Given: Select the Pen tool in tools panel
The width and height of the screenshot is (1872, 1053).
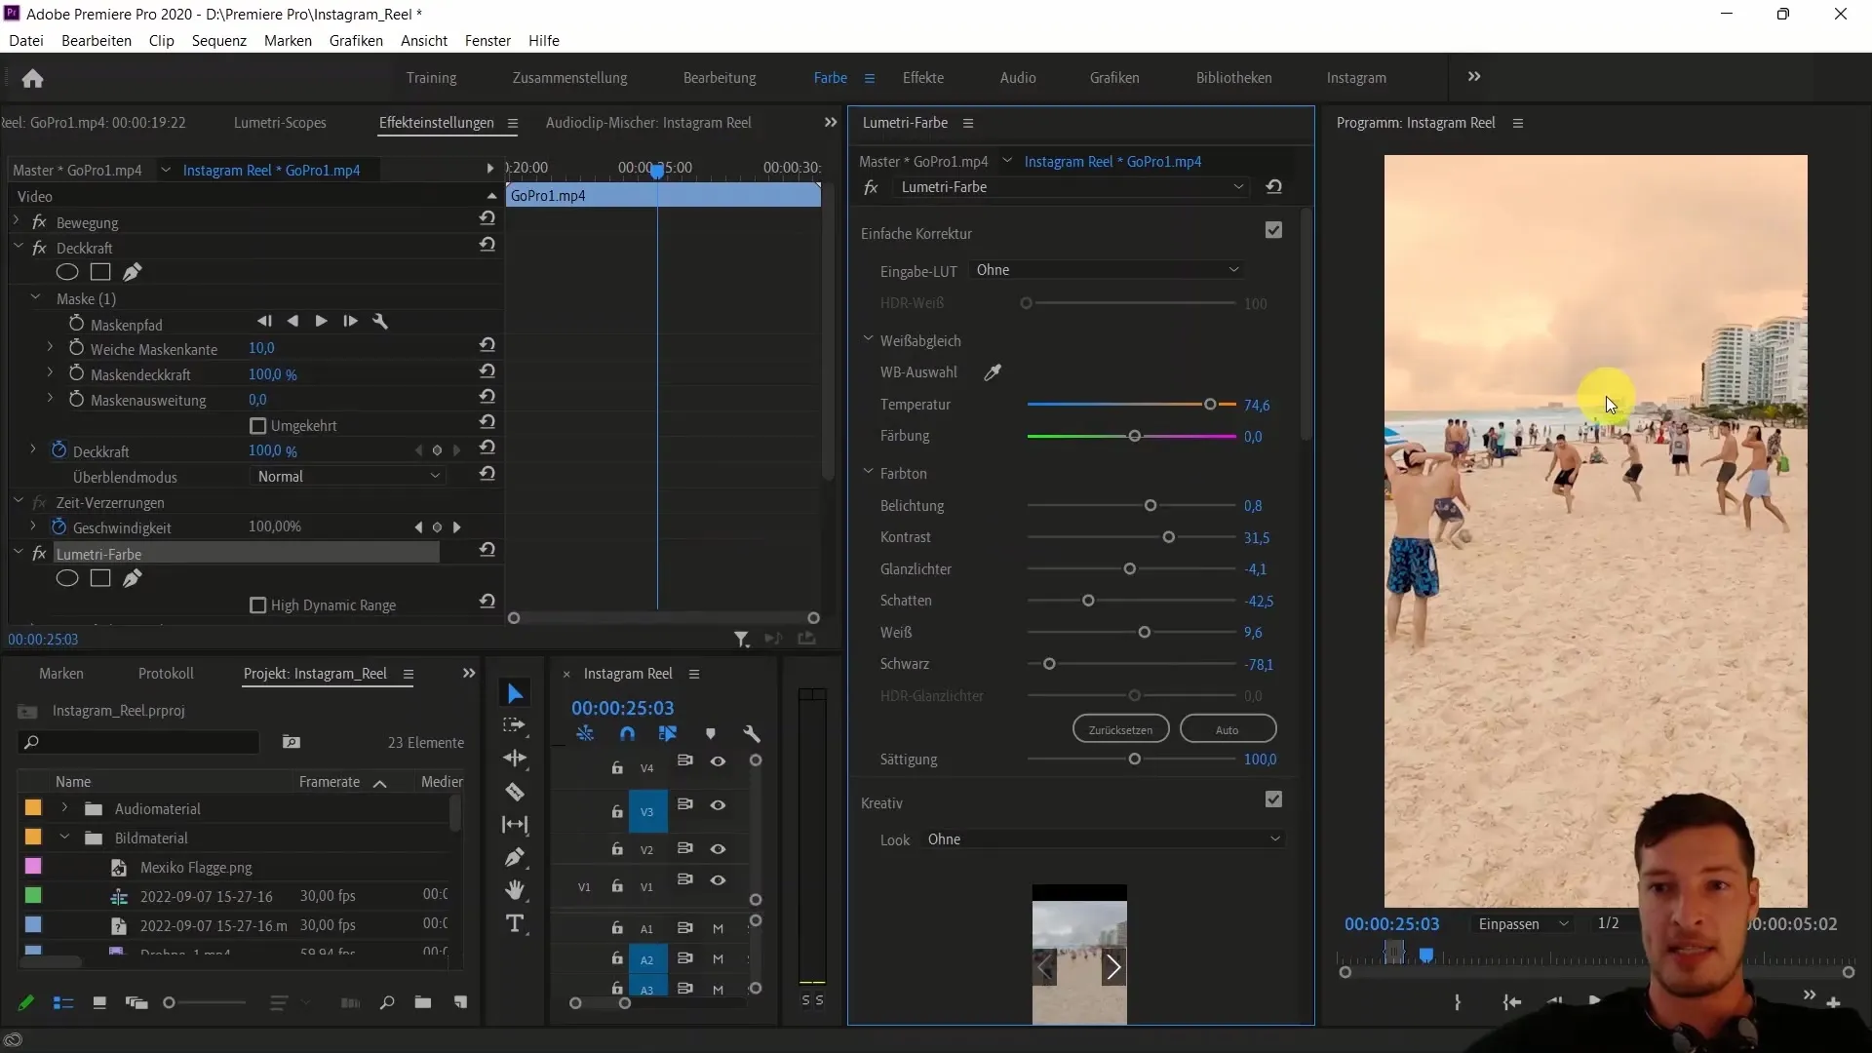Looking at the screenshot, I should [515, 858].
